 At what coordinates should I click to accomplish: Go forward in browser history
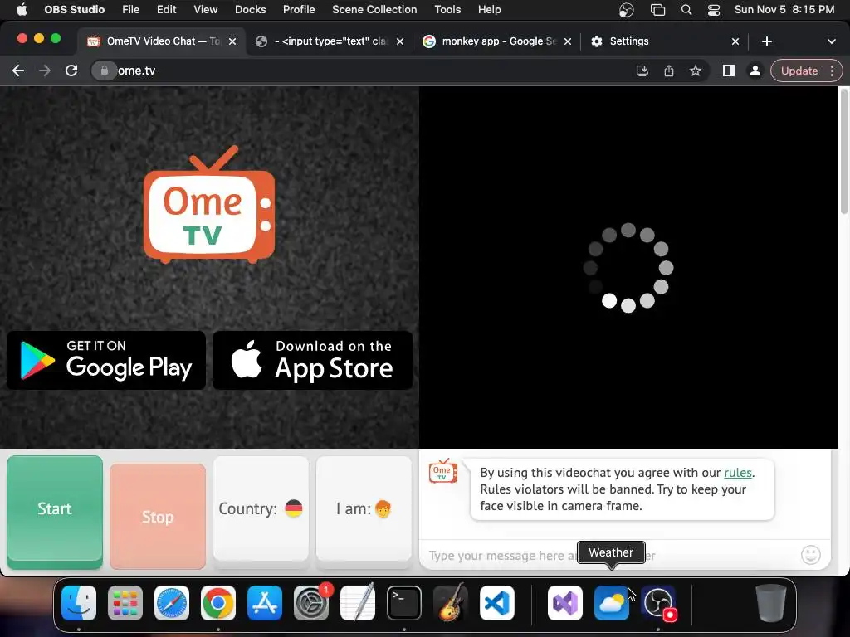(x=45, y=71)
